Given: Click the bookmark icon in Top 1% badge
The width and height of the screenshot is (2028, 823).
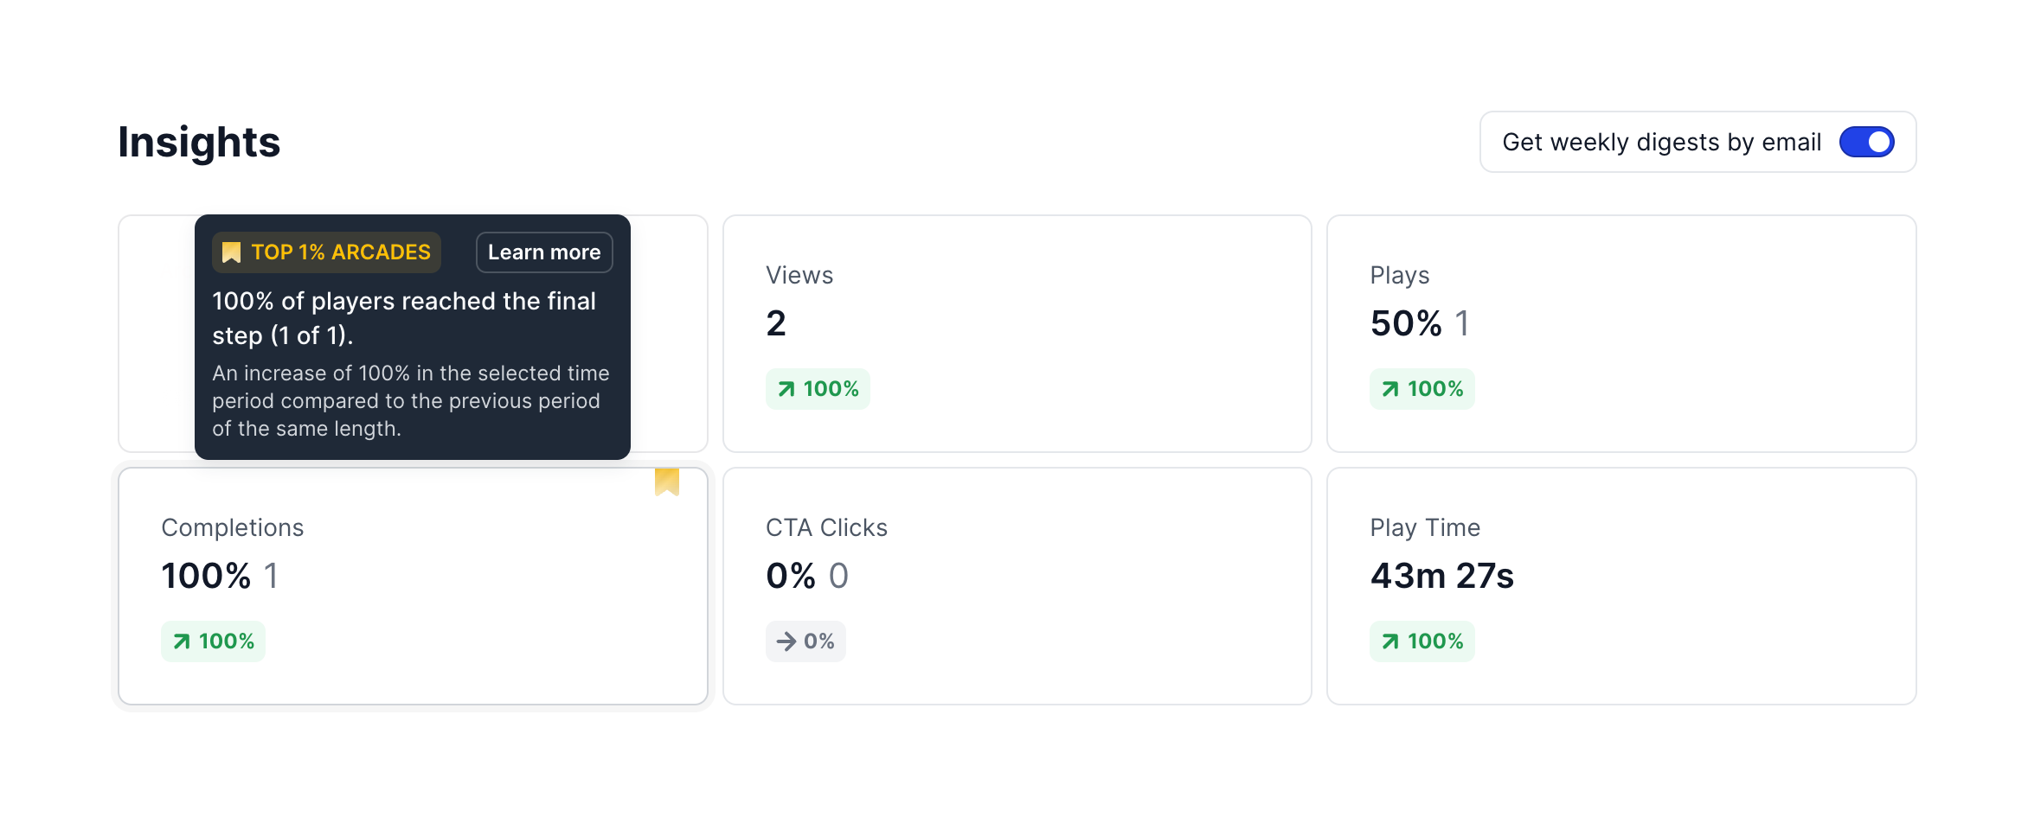Looking at the screenshot, I should pyautogui.click(x=231, y=252).
